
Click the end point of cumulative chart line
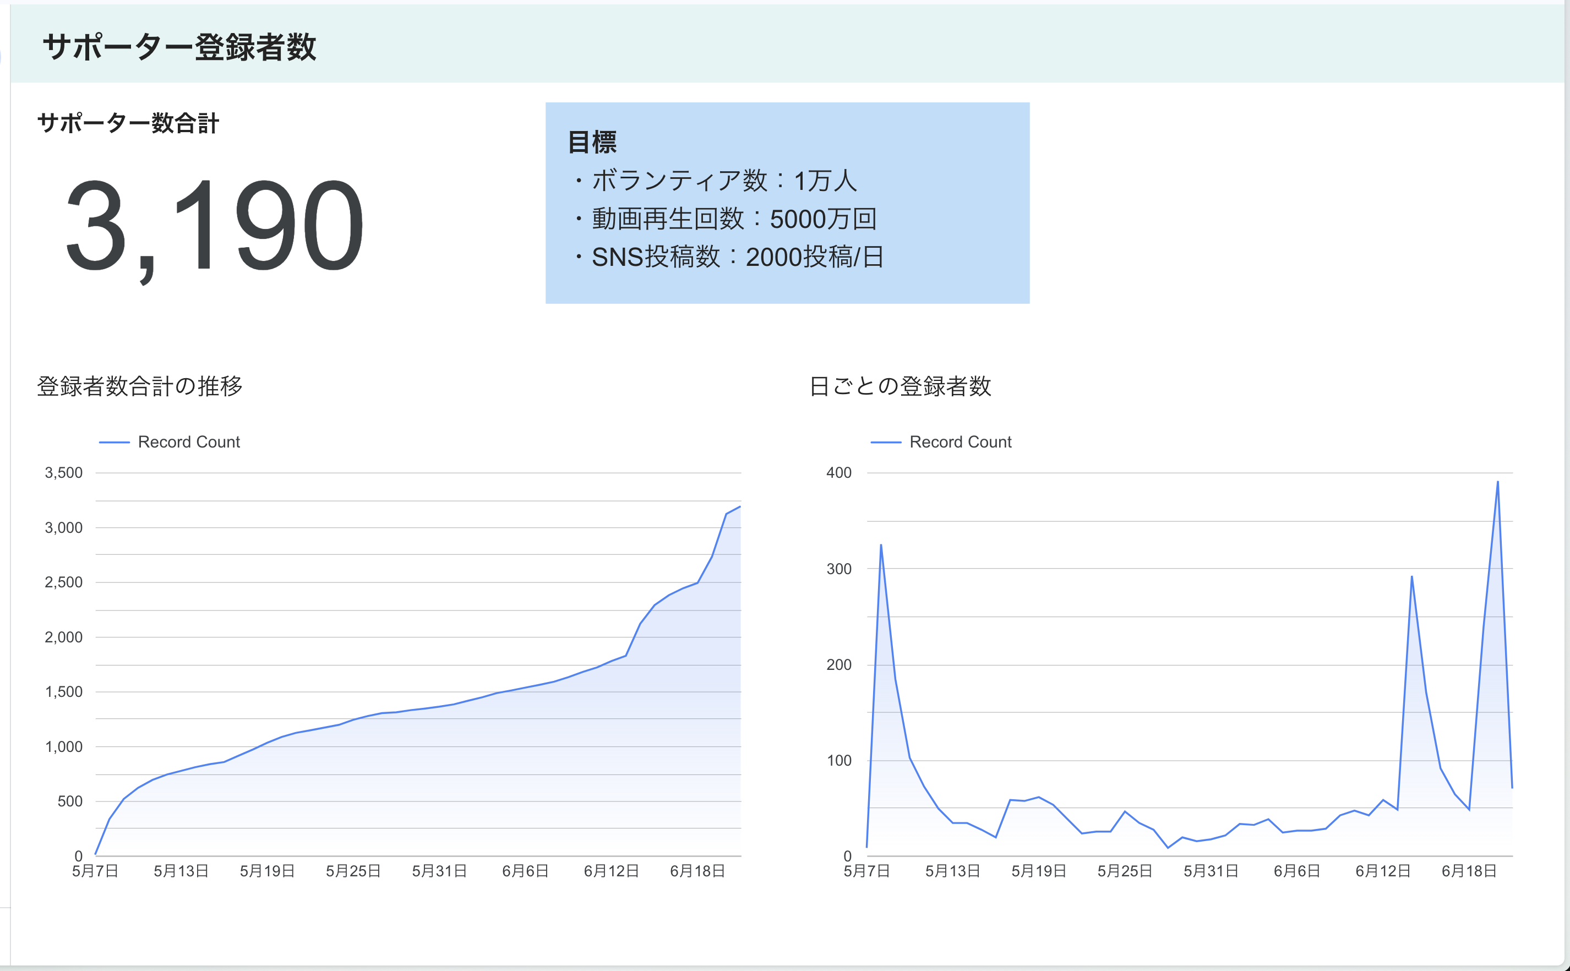740,506
